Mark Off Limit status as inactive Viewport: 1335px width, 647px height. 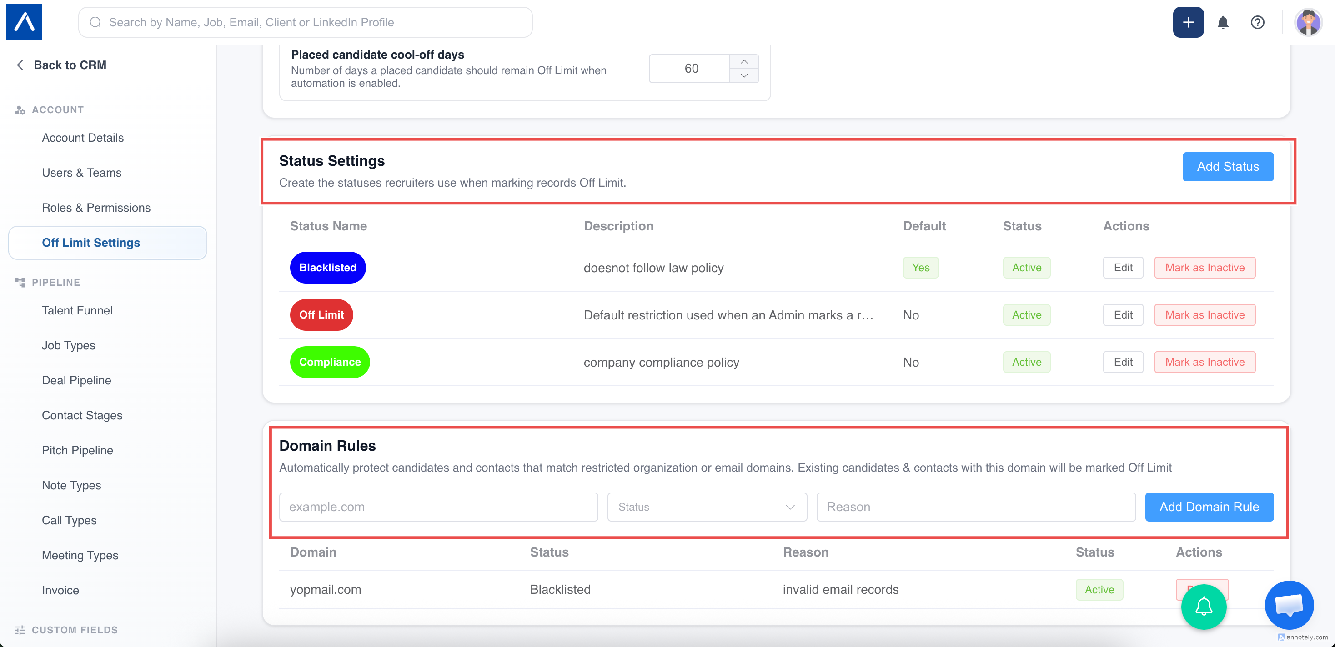coord(1205,315)
